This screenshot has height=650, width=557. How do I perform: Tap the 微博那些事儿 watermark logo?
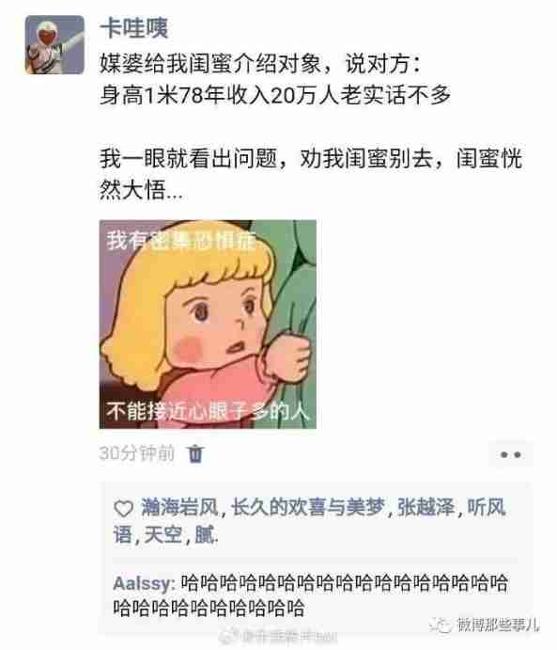485,625
